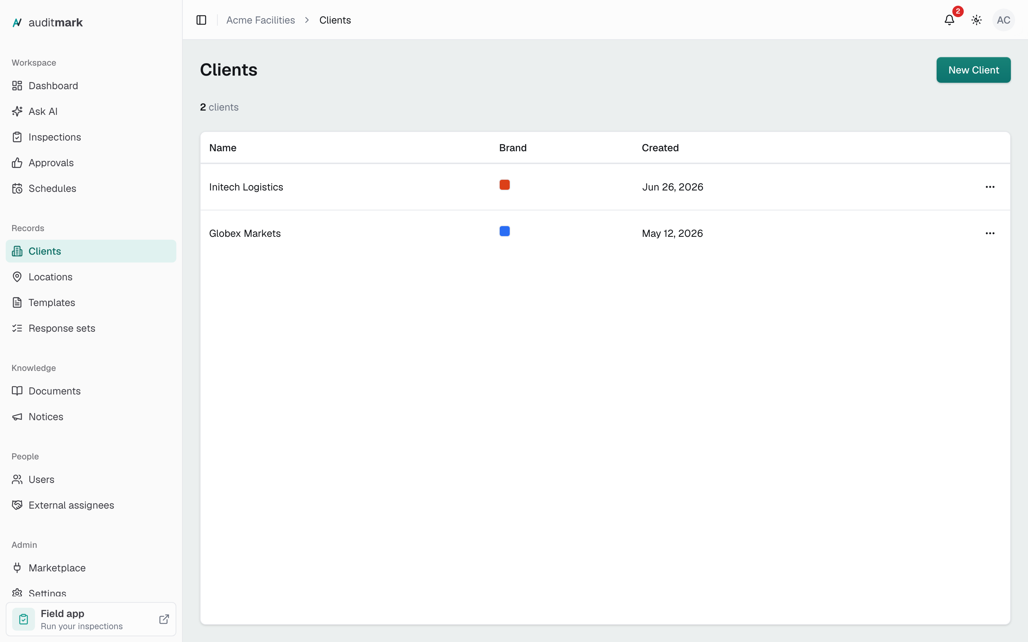
Task: Click the May 12, 2026 date cell
Action: pyautogui.click(x=672, y=233)
